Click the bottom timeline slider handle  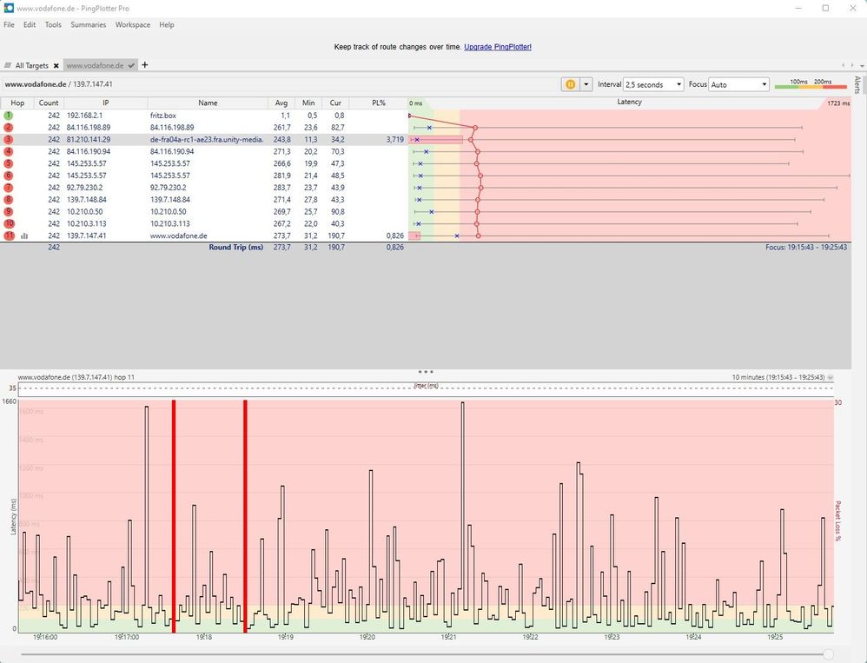point(828,654)
